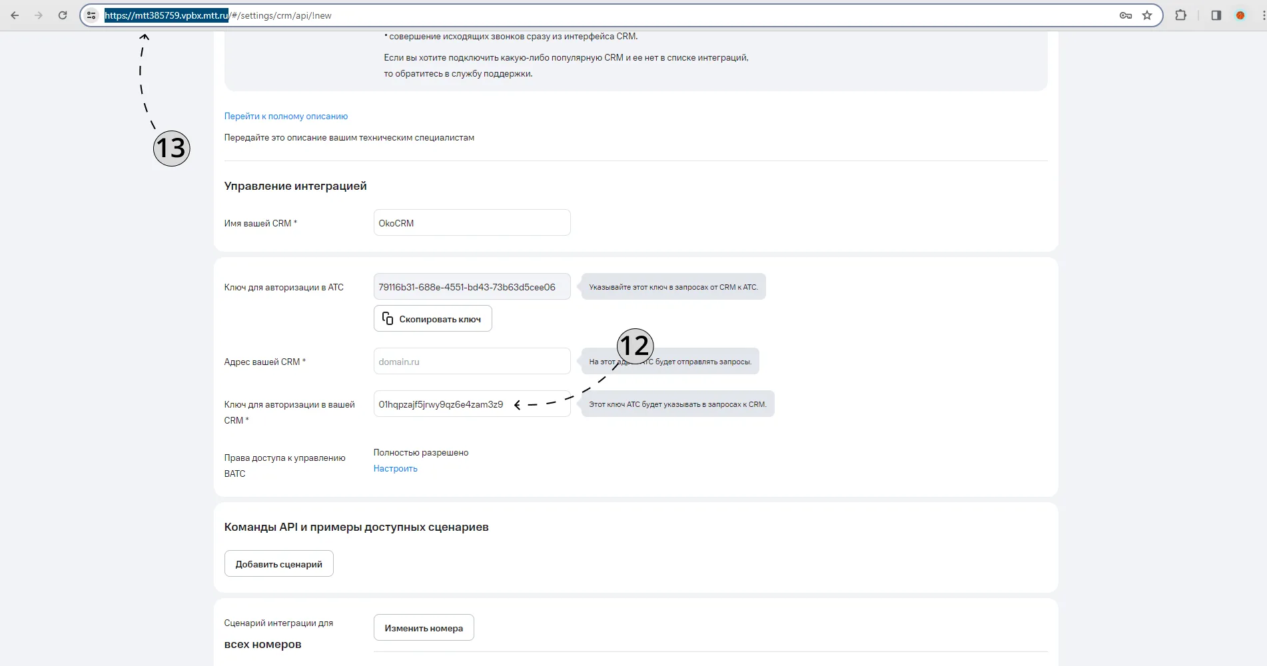The height and width of the screenshot is (666, 1267).
Task: Go back using browser back arrow
Action: pos(15,15)
